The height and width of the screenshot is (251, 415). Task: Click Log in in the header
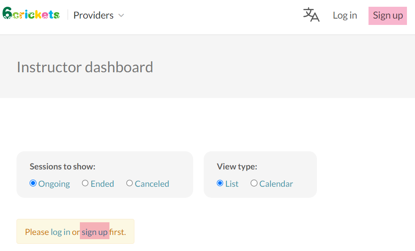345,15
